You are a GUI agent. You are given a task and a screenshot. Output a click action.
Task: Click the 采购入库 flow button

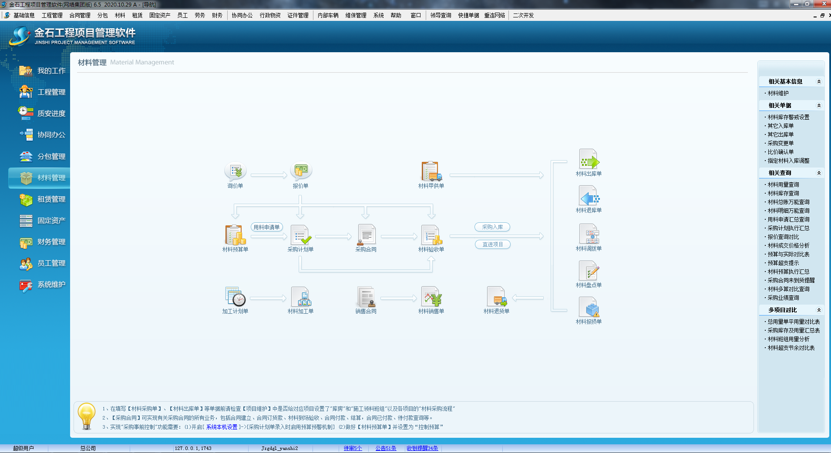(492, 227)
